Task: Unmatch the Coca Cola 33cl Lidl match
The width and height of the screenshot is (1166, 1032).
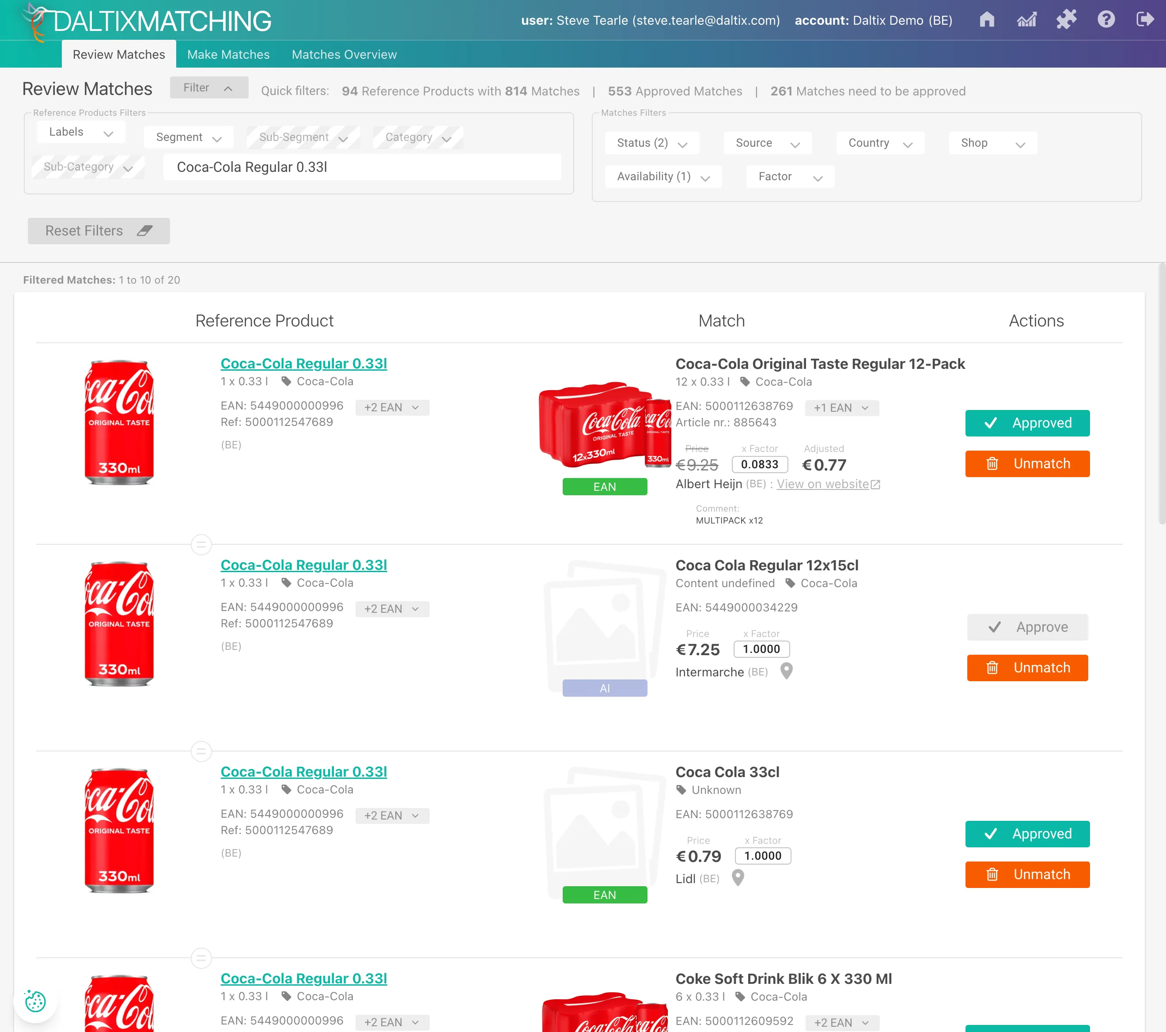Action: [x=1027, y=875]
